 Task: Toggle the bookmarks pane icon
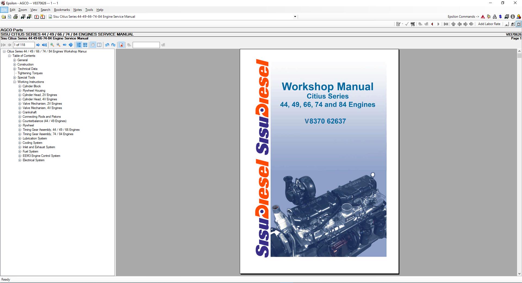[x=121, y=45]
